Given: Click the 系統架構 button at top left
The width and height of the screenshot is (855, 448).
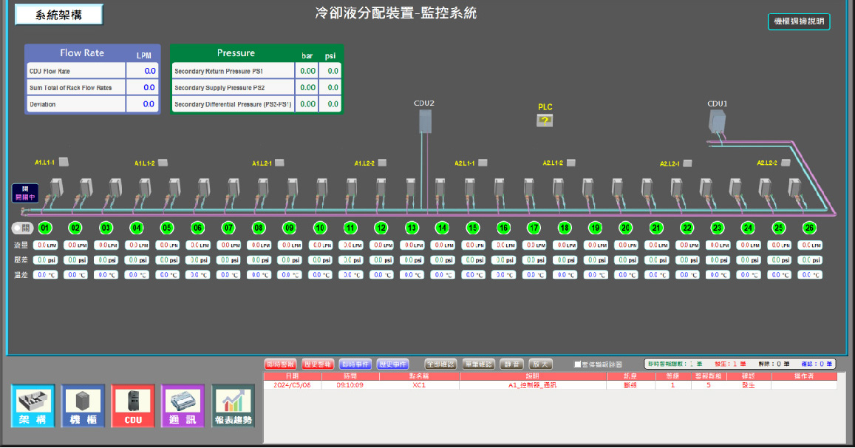Looking at the screenshot, I should tap(59, 15).
